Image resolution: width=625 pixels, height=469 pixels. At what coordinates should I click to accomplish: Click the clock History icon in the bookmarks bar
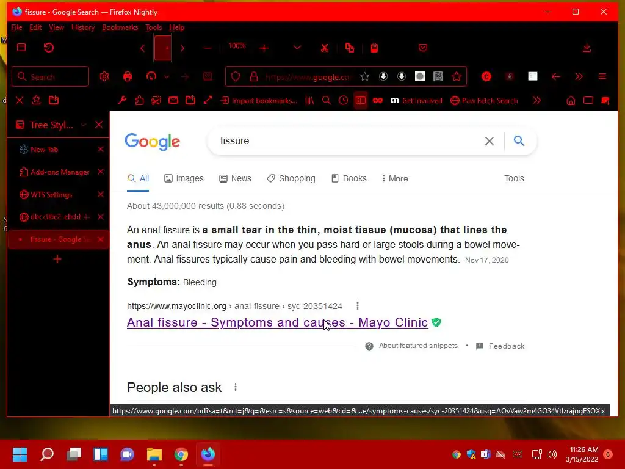tap(343, 101)
